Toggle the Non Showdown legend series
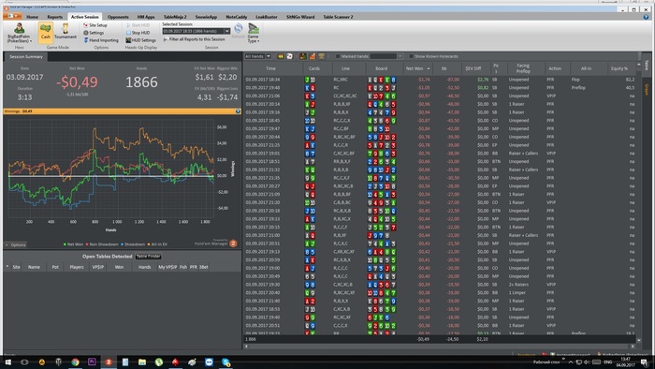 (x=102, y=244)
